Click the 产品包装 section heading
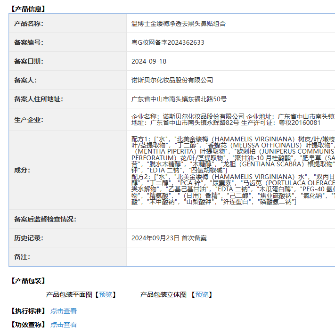 click(x=28, y=281)
